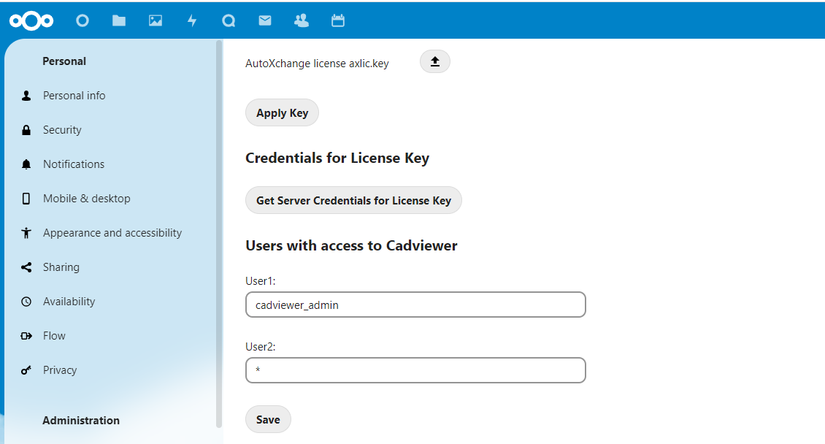Click the Personal section heading
Viewport: 825px width, 444px height.
pyautogui.click(x=64, y=61)
